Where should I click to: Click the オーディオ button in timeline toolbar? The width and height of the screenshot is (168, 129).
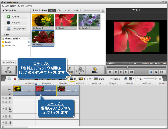(x=85, y=79)
